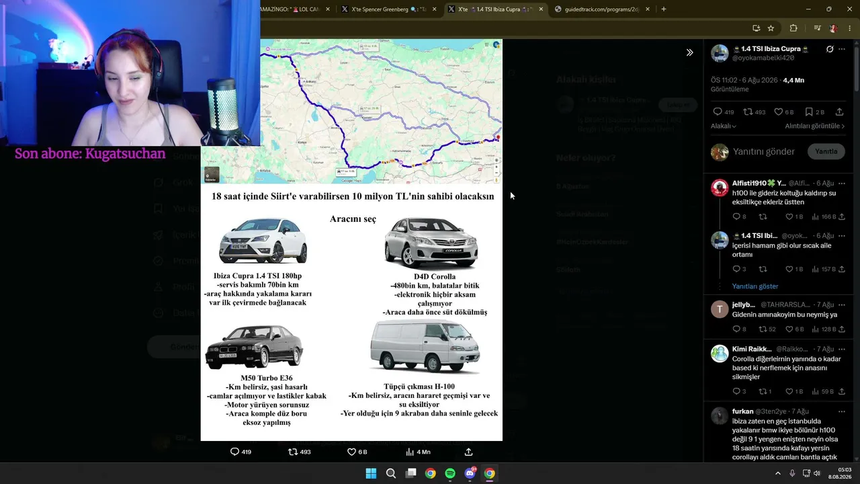Retweet icon with 493 in the side panel
The image size is (860, 484).
pyautogui.click(x=756, y=112)
